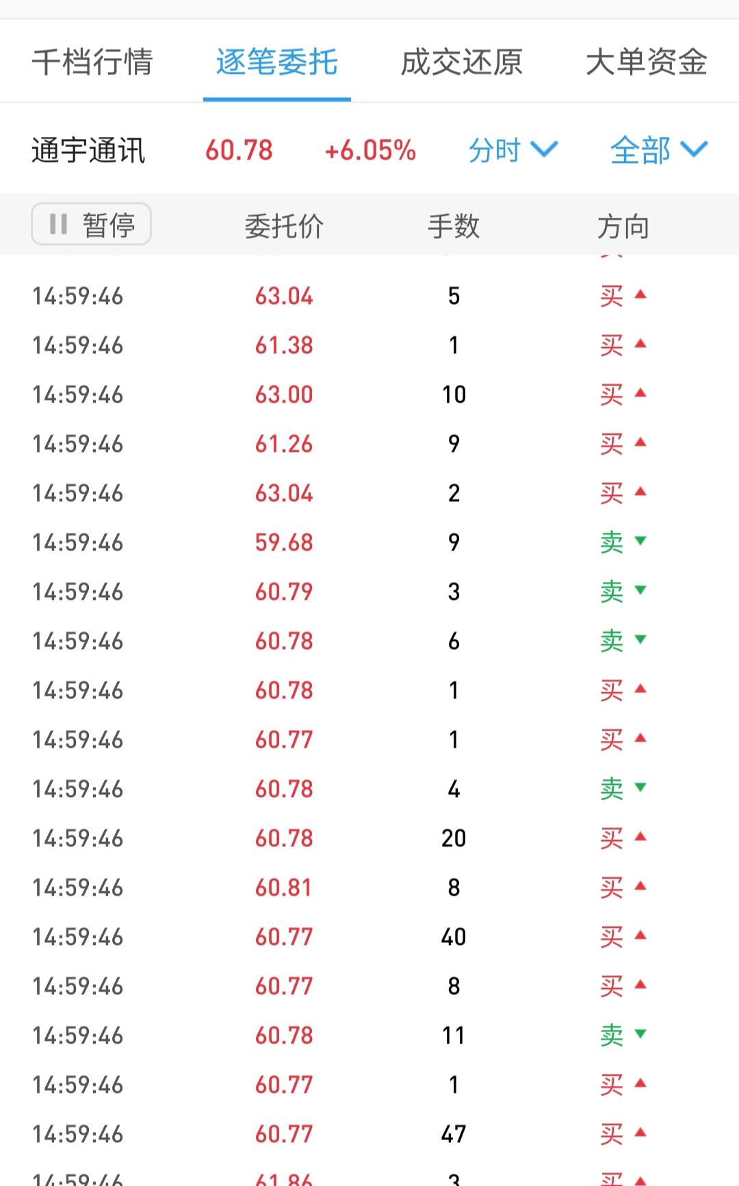
Task: Select the 逐笔委托 tab
Action: (276, 62)
